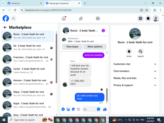Screen dimensions: 164x123
Task: Expand Privacy & support section
Action: (x=135, y=85)
